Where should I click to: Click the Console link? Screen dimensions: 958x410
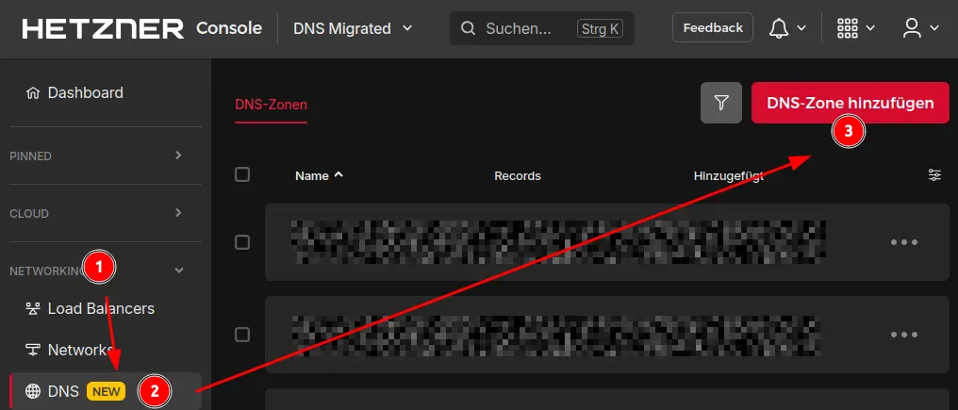[229, 28]
